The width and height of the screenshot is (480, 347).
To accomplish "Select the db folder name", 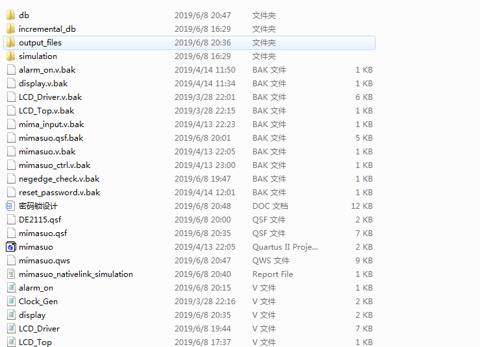I will (24, 16).
